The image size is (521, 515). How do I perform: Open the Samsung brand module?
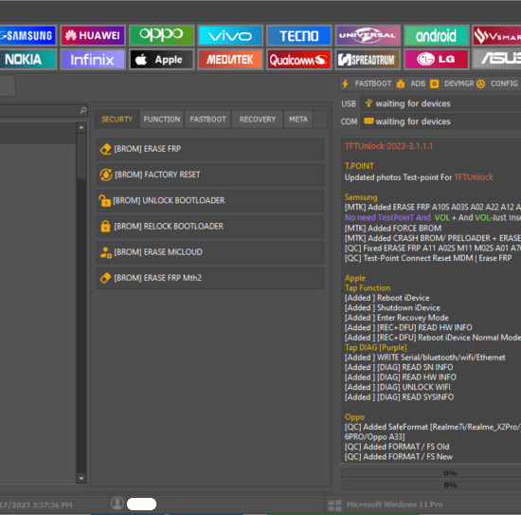pos(27,35)
